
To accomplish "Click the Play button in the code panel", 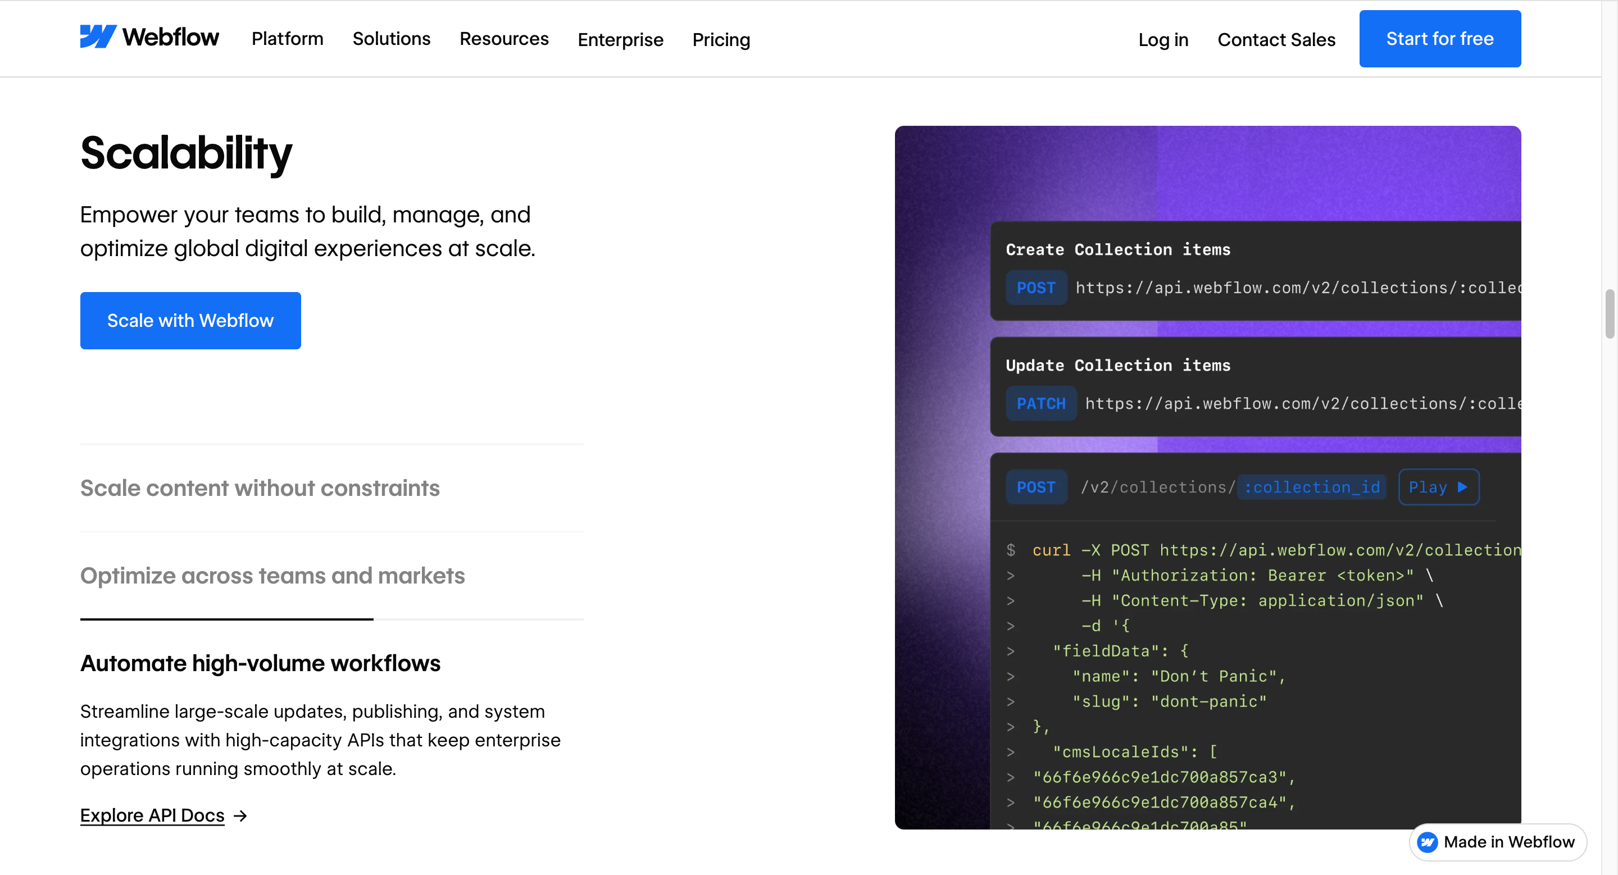I will tap(1438, 487).
